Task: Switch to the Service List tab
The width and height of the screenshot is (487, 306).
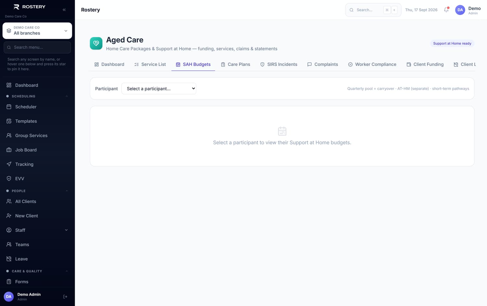Action: point(150,64)
